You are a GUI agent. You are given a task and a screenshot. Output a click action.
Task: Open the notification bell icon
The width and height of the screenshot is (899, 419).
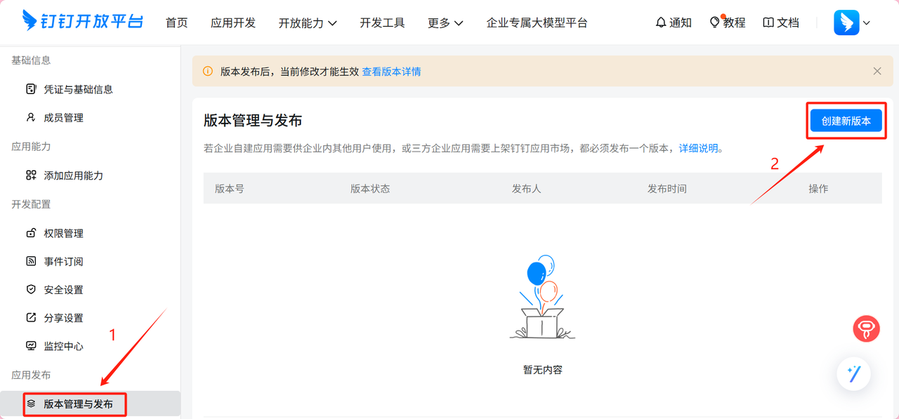tap(661, 22)
